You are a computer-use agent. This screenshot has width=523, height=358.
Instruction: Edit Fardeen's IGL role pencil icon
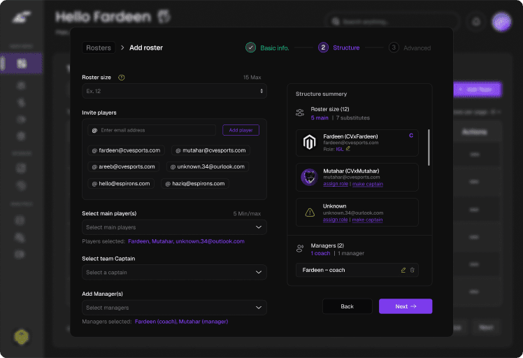pos(348,148)
